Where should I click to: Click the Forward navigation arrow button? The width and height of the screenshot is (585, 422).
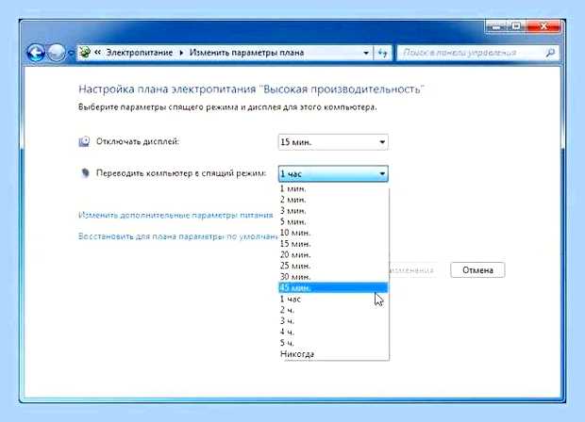coord(57,53)
